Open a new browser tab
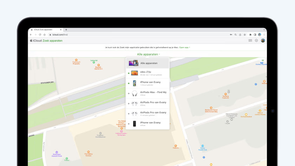Image resolution: width=295 pixels, height=166 pixels. [66, 30]
